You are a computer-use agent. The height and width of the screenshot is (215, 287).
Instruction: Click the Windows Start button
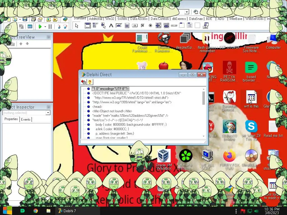(7, 211)
